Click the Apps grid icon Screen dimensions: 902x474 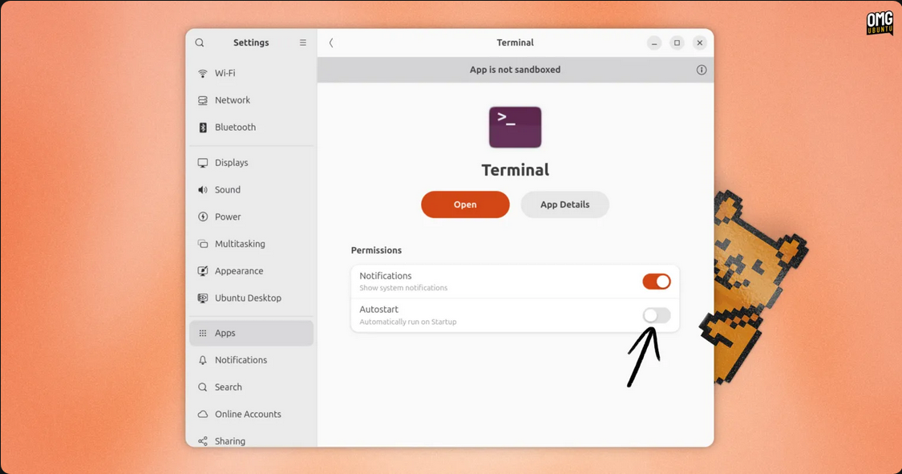coord(203,333)
